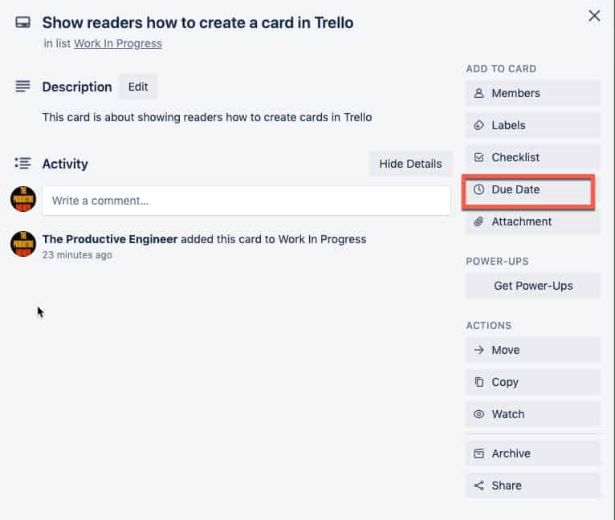Viewport: 615px width, 520px height.
Task: Click in the Write a comment field
Action: point(246,201)
